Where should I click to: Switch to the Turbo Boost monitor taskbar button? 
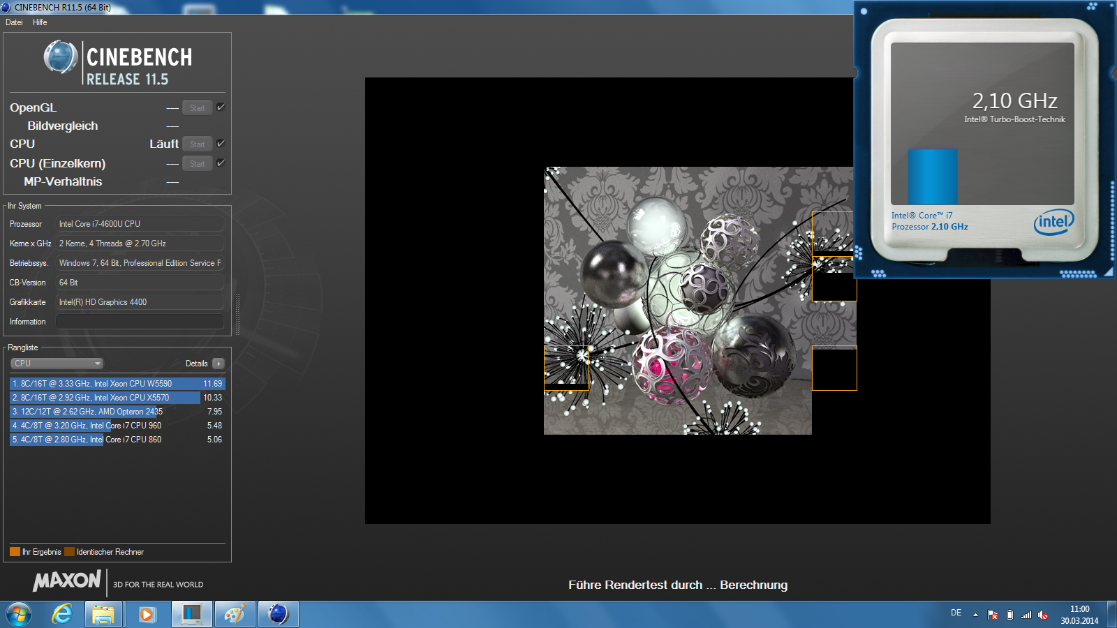(x=191, y=615)
